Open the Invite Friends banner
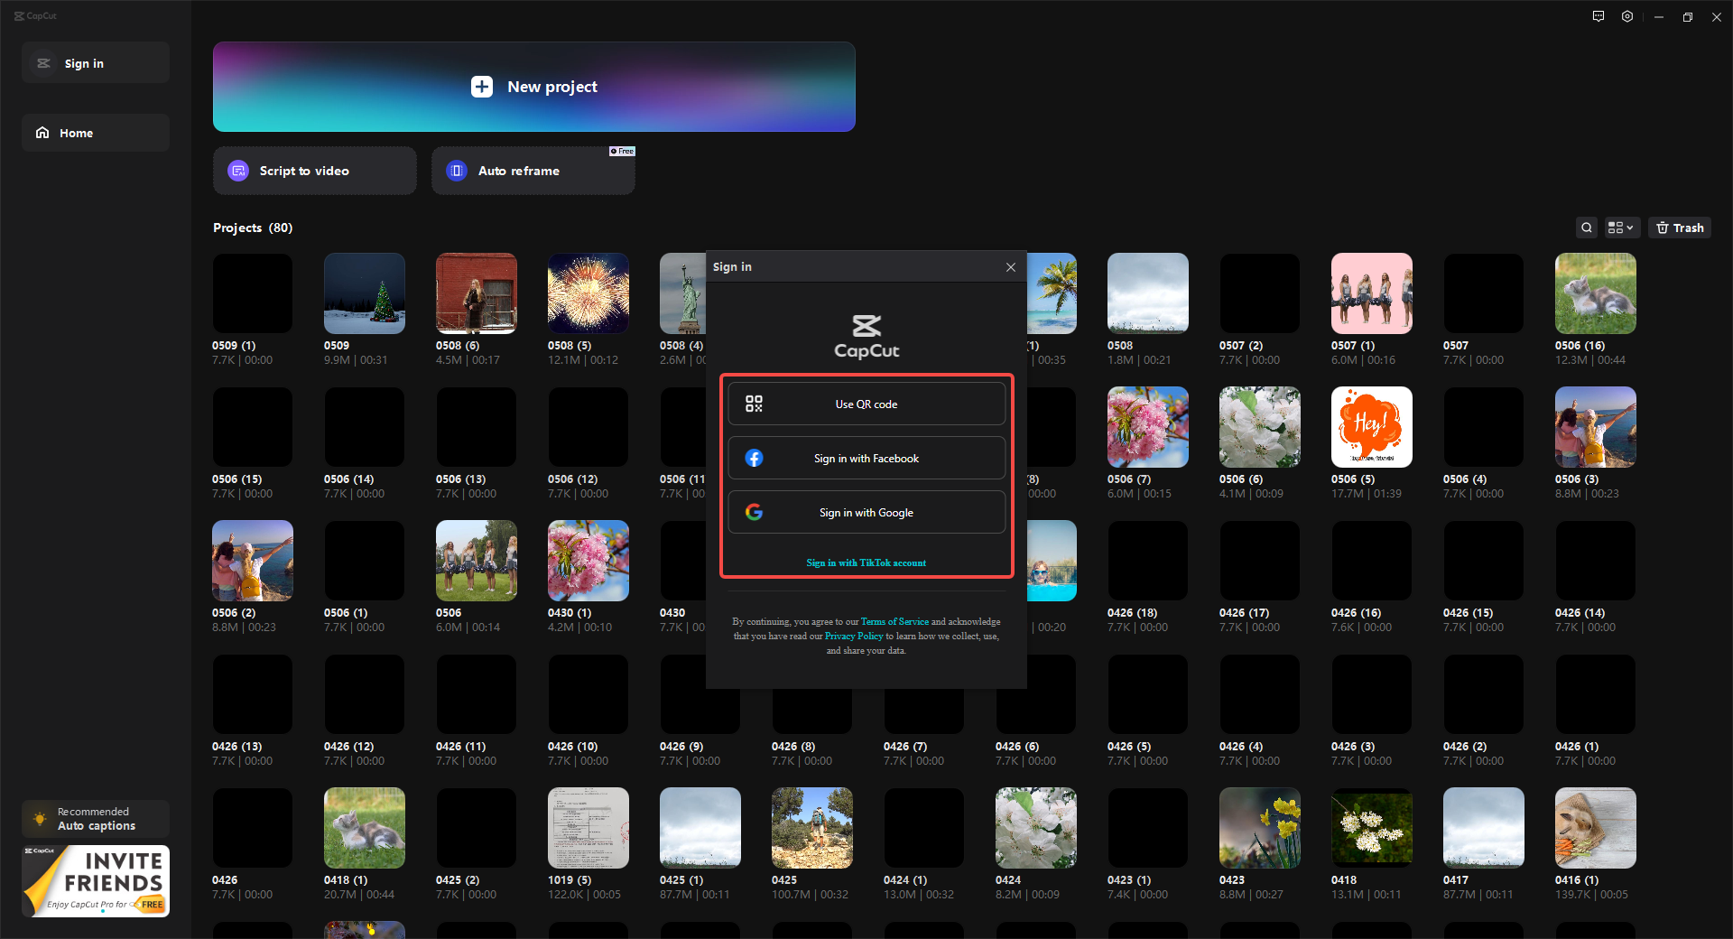The height and width of the screenshot is (939, 1733). click(96, 881)
